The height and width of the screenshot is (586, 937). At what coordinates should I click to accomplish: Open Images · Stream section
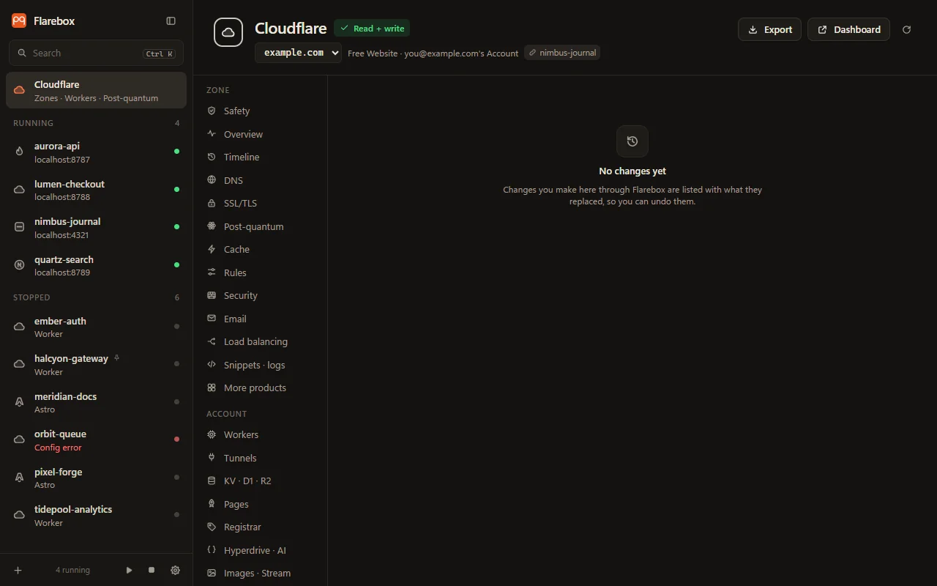point(260,573)
